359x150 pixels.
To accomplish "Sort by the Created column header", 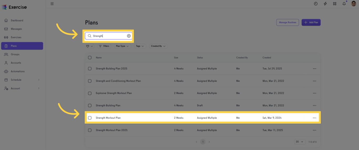I will tap(267, 58).
